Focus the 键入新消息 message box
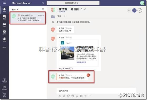The width and height of the screenshot is (147, 100). pyautogui.click(x=96, y=91)
